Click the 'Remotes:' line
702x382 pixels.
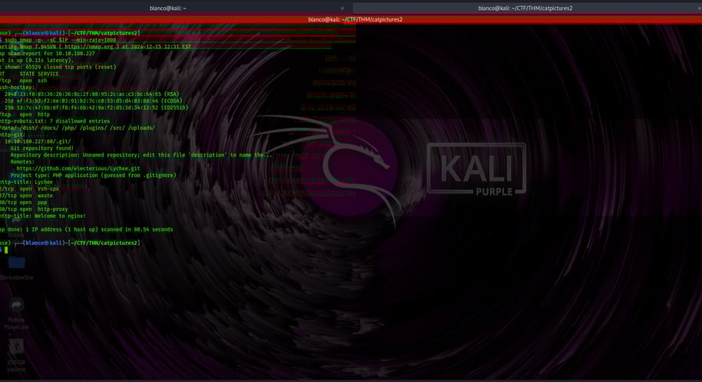tap(22, 162)
